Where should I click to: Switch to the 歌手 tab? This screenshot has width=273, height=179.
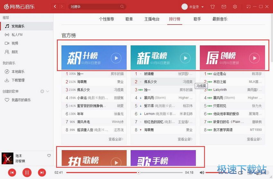click(x=197, y=19)
